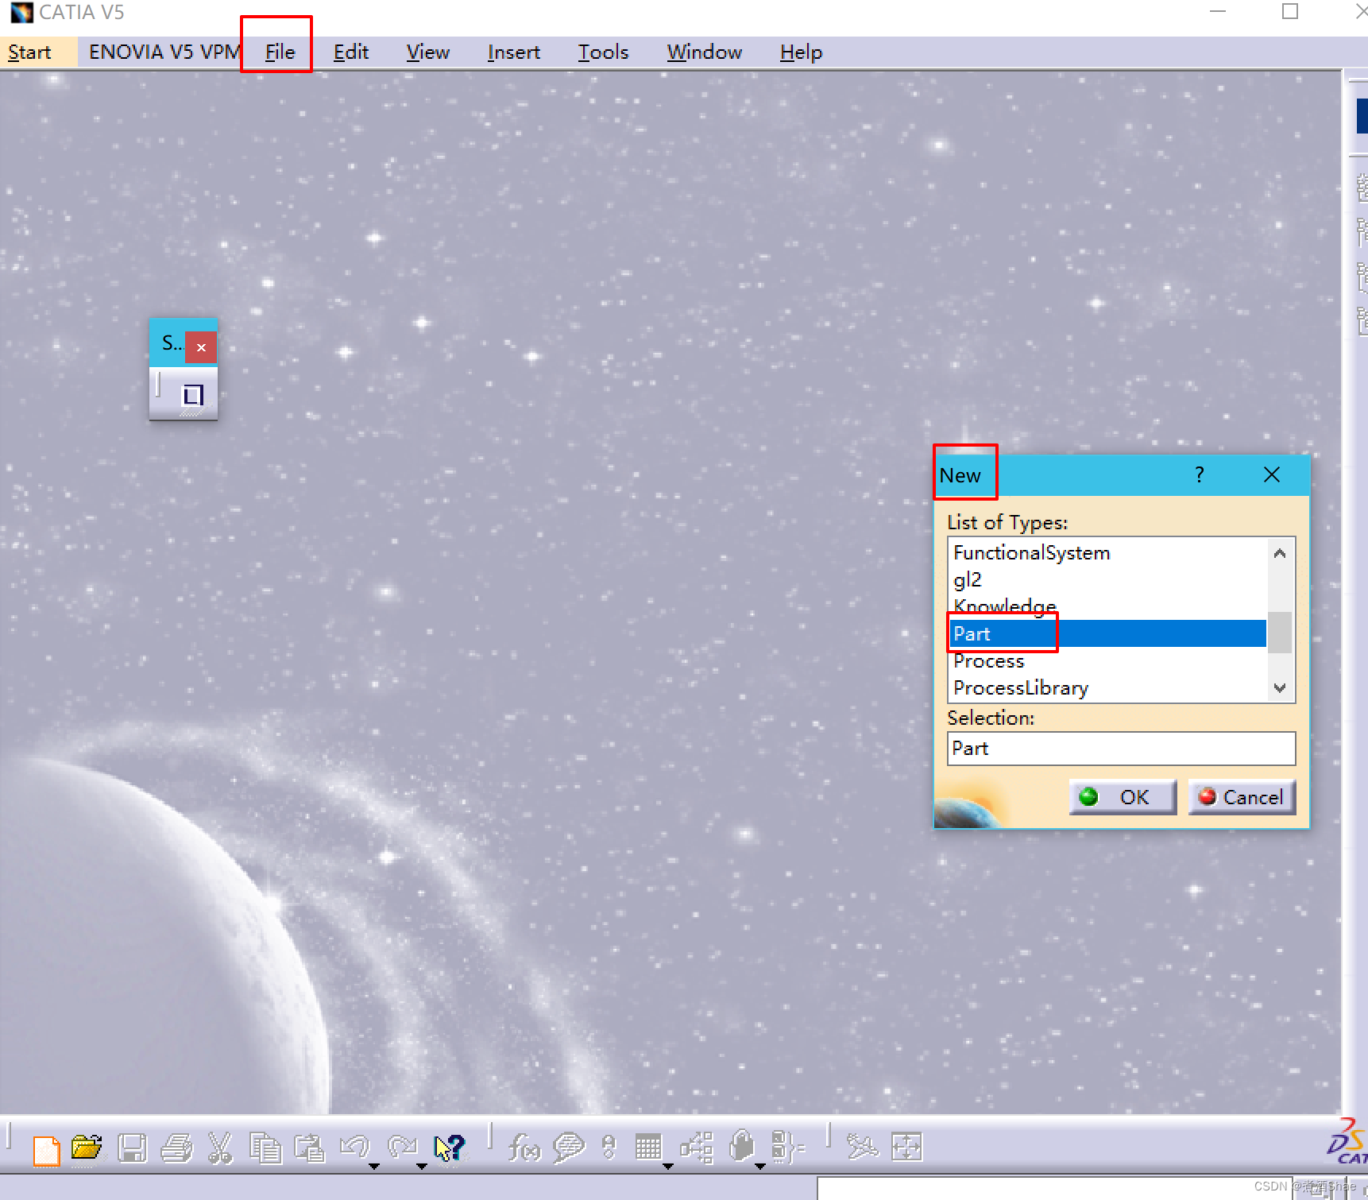The image size is (1368, 1200).
Task: Expand the Design Table flyout arrow
Action: (668, 1167)
